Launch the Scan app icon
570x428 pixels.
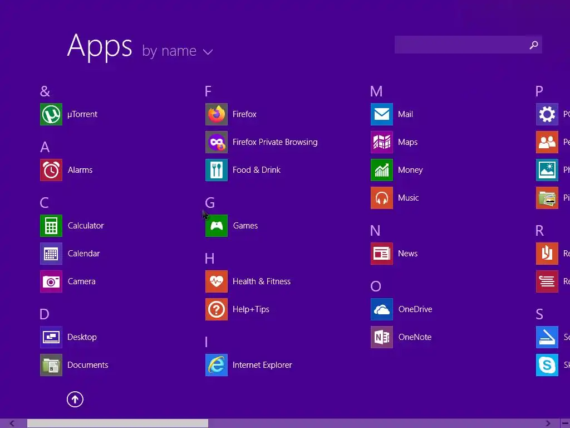(x=547, y=337)
